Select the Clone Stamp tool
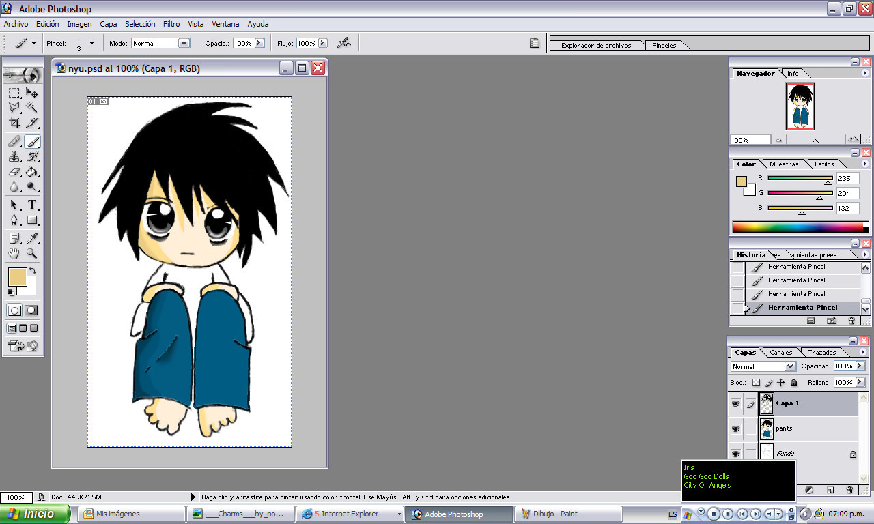This screenshot has height=524, width=874. point(14,157)
